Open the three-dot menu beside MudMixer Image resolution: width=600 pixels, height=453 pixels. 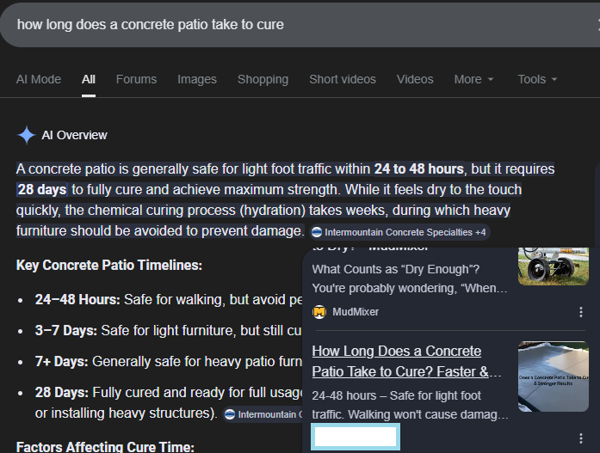click(581, 312)
